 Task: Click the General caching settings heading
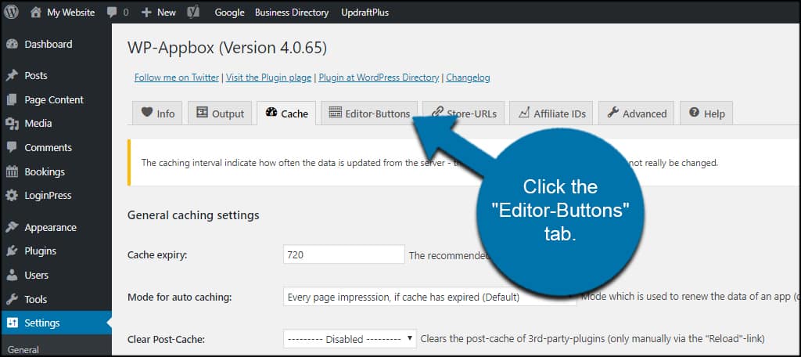[193, 215]
